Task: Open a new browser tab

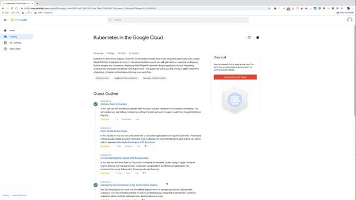Action: (x=37, y=3)
